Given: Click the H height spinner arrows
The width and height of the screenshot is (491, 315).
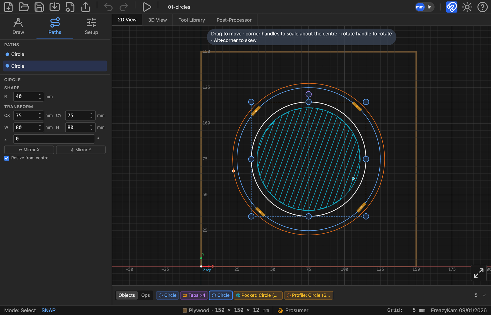Looking at the screenshot, I should pyautogui.click(x=91, y=127).
